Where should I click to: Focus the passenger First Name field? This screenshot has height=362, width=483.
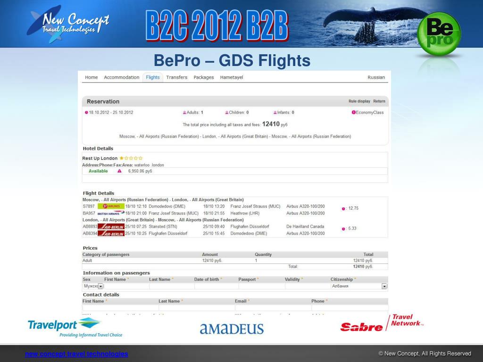point(126,286)
